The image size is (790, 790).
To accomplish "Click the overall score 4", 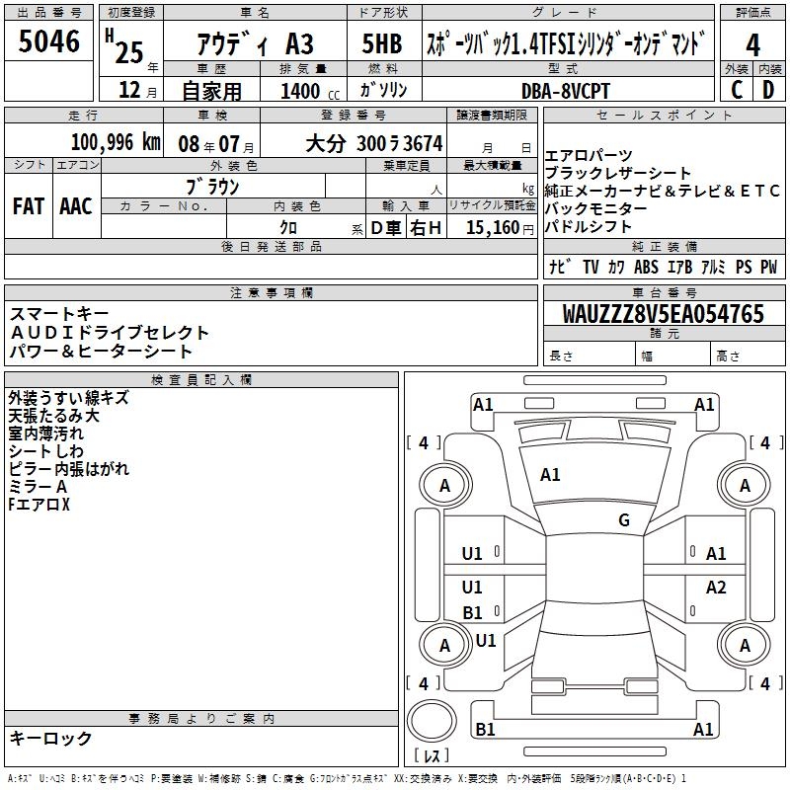I will coord(752,45).
